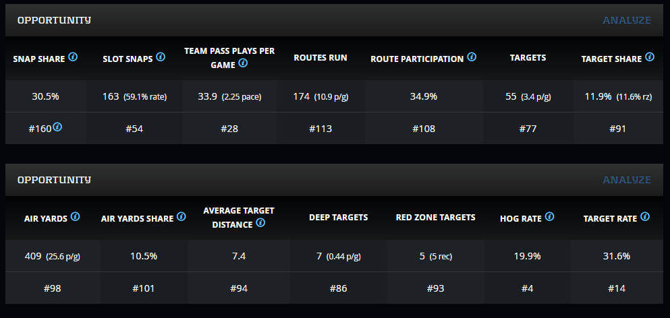Click the 31.6% target rate value
The width and height of the screenshot is (670, 318).
(x=617, y=256)
